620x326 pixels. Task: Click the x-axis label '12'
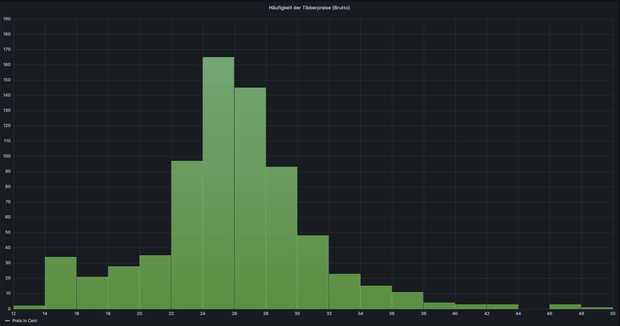(x=14, y=314)
